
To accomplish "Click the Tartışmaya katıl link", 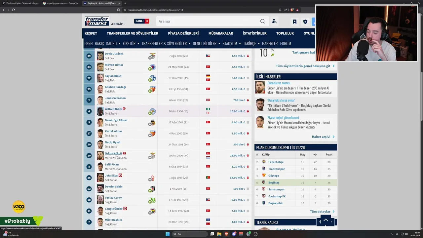I will click(303, 53).
